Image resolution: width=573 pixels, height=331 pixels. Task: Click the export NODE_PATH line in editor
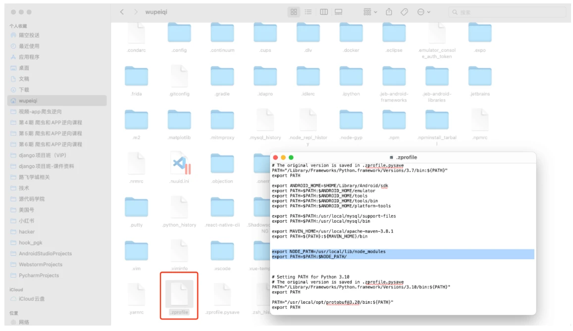(x=328, y=251)
